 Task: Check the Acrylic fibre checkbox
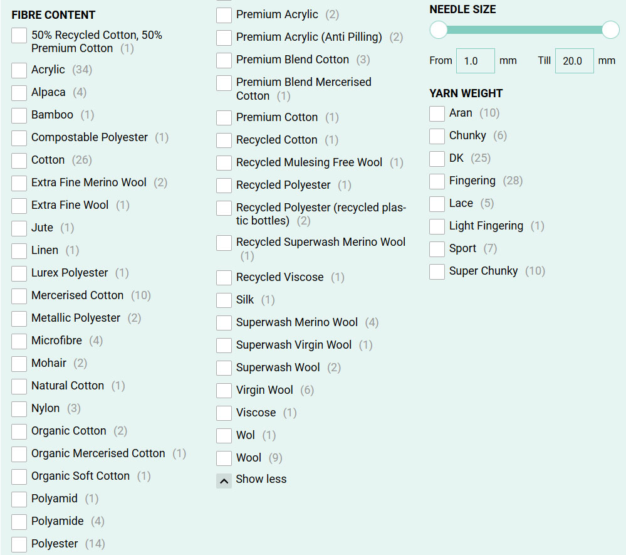tap(19, 70)
